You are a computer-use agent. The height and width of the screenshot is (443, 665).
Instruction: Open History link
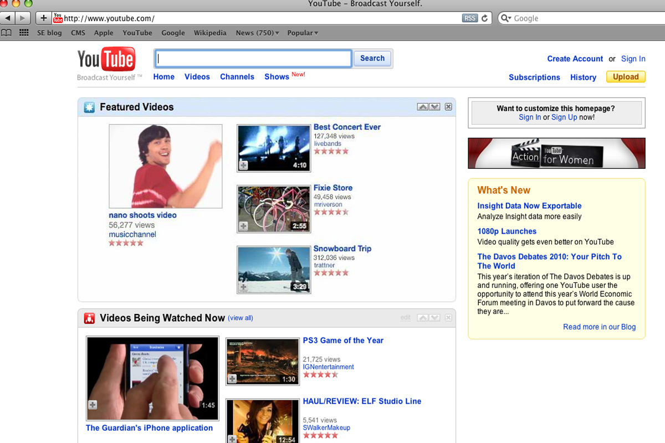(583, 78)
